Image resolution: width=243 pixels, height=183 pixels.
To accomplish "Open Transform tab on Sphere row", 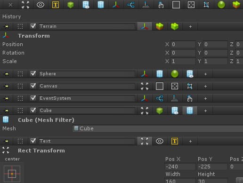I will 145,74.
